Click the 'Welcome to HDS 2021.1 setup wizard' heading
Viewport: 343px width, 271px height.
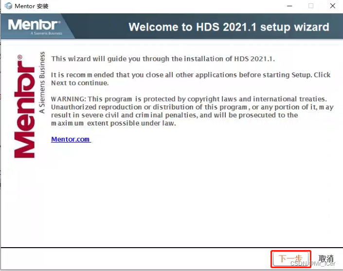tap(229, 27)
